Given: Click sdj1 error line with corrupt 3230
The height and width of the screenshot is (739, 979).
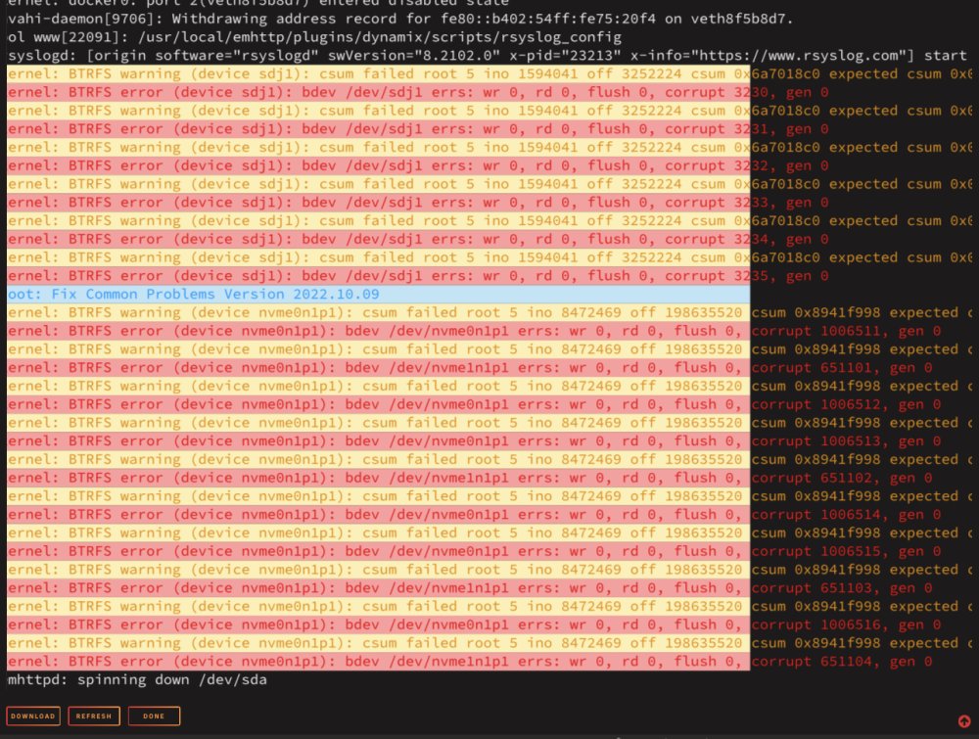Looking at the screenshot, I should tap(418, 92).
